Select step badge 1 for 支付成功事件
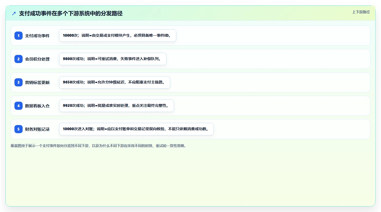Screen dimensions: 381x212 [x=19, y=36]
